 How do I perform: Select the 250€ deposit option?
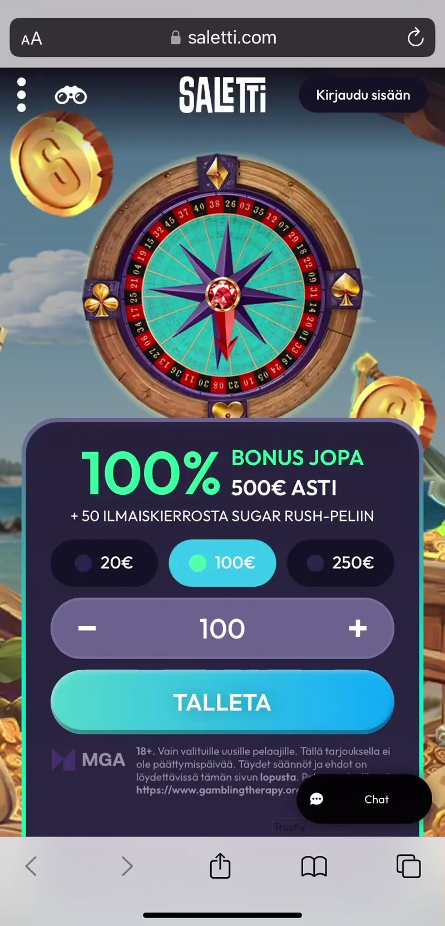340,563
